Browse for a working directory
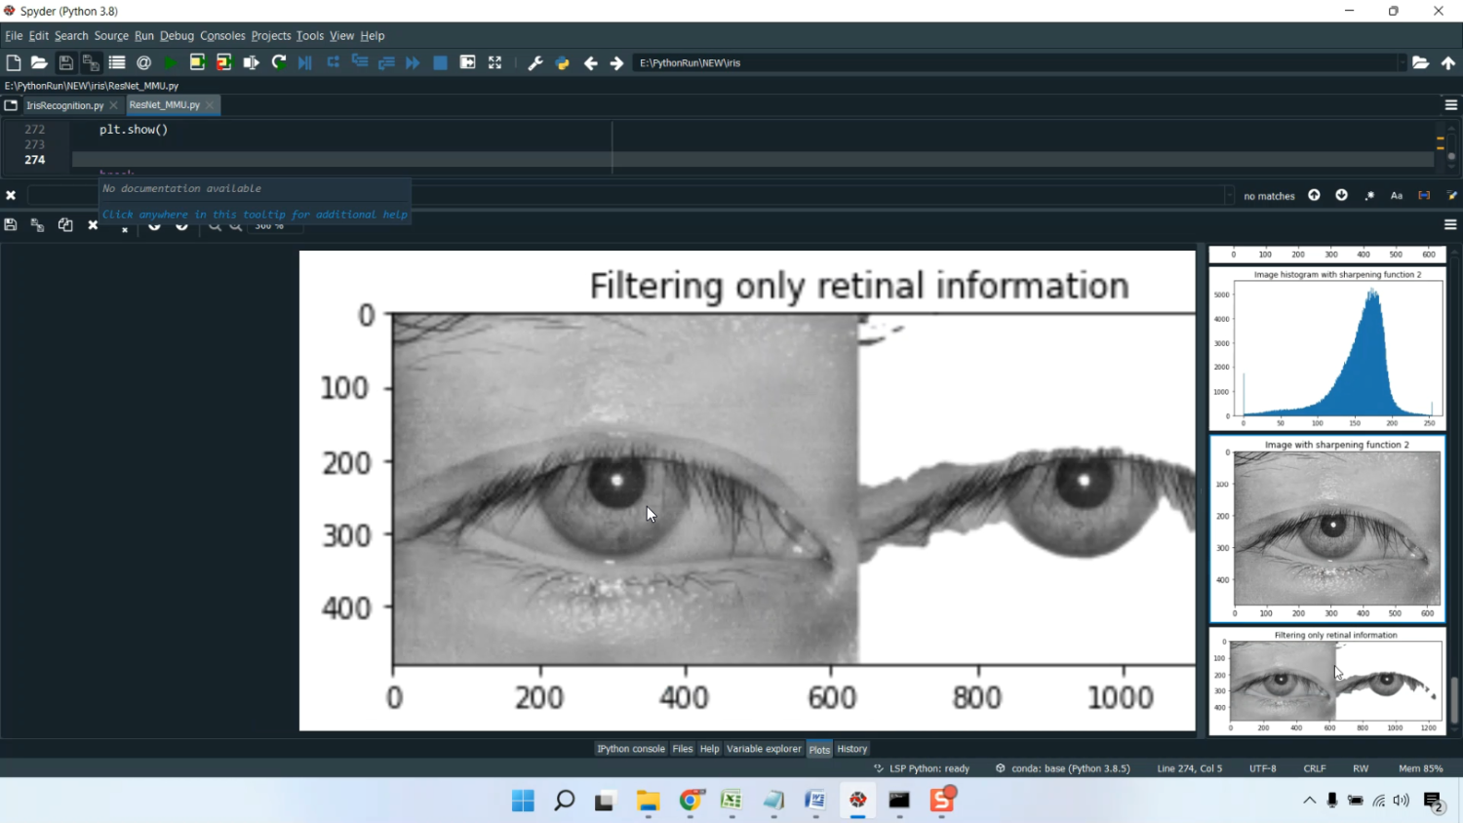This screenshot has height=823, width=1463. click(1420, 62)
